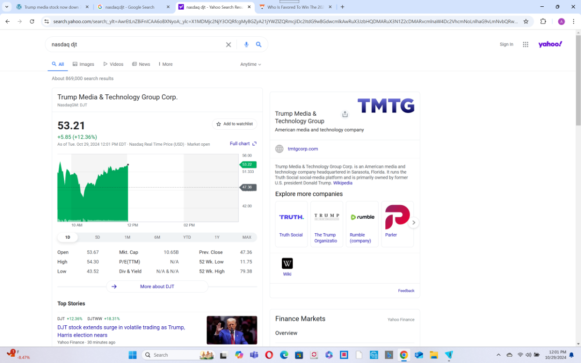Open the Rumble company card
581x363 pixels.
pos(362,224)
